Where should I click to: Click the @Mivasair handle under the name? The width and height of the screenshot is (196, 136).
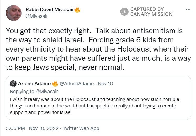coord(36,16)
